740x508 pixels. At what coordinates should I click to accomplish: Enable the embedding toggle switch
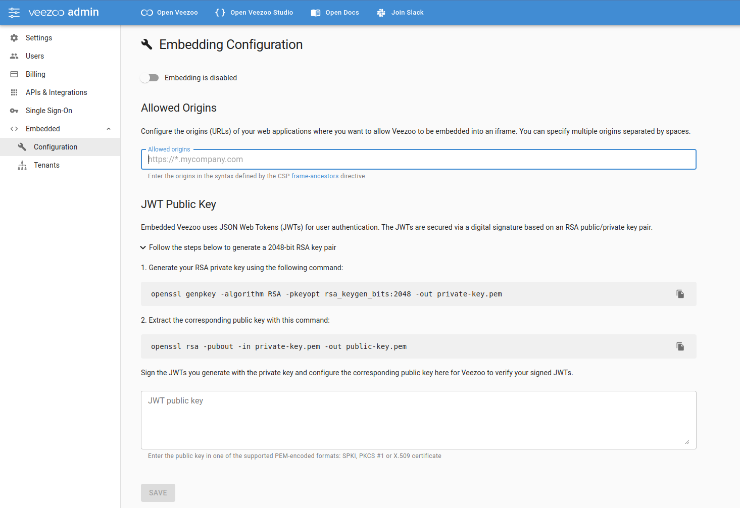[150, 78]
